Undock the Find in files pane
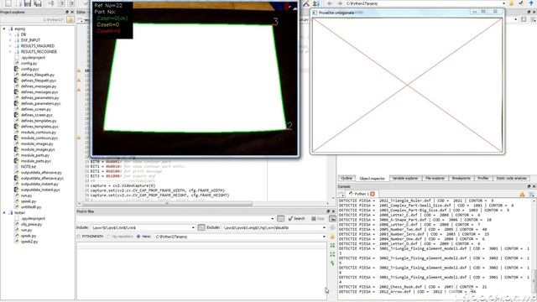This screenshot has width=537, height=302. [x=328, y=211]
